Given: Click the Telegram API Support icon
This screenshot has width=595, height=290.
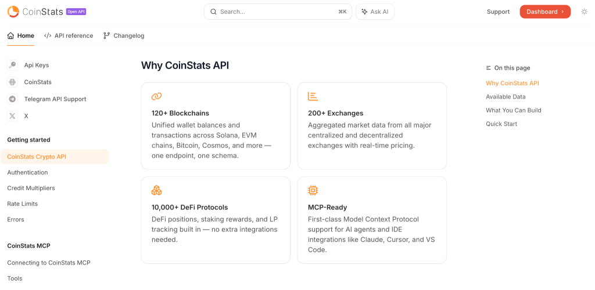Looking at the screenshot, I should [x=12, y=99].
